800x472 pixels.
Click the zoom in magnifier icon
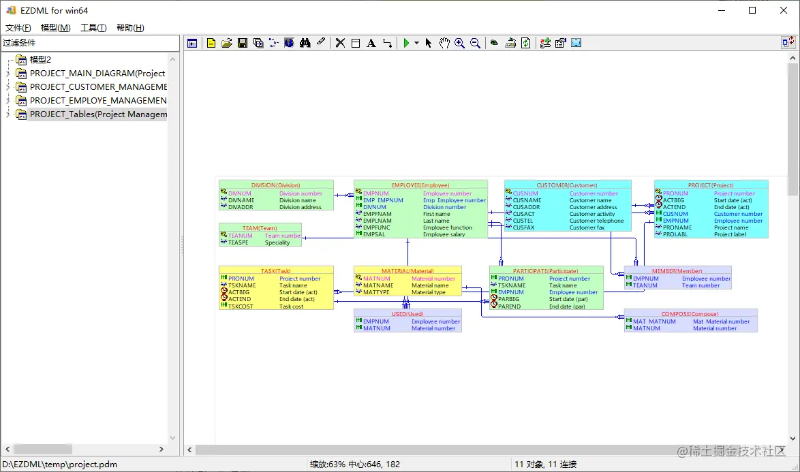[x=460, y=44]
